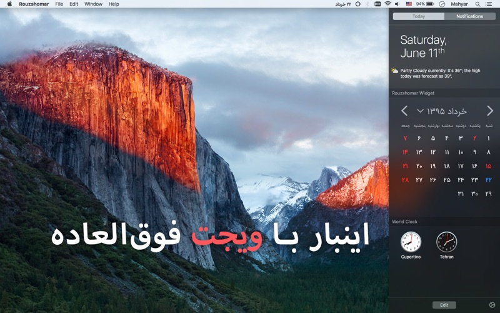The image size is (500, 313).
Task: Click the Apple logo in menu bar
Action: (9, 4)
